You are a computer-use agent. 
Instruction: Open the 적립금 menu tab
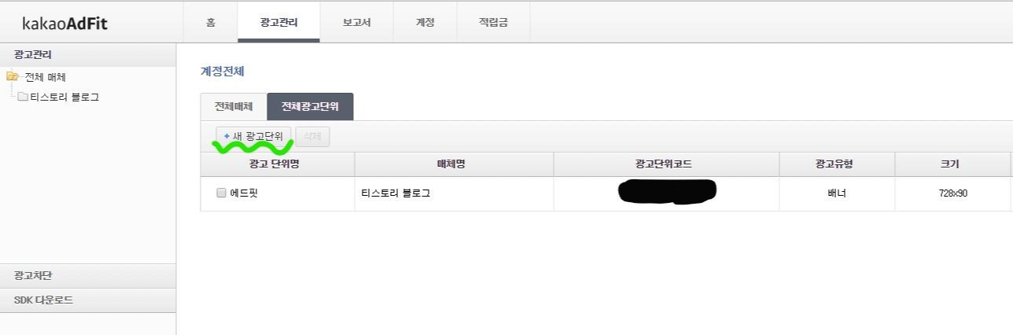pos(493,23)
